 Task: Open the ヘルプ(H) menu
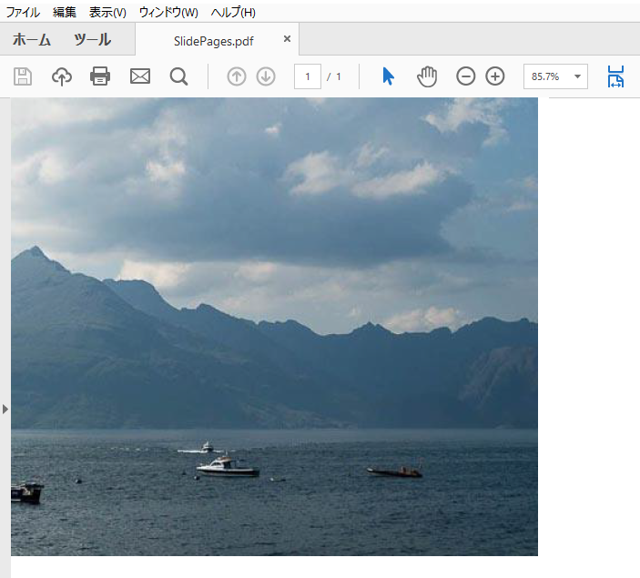tap(233, 12)
